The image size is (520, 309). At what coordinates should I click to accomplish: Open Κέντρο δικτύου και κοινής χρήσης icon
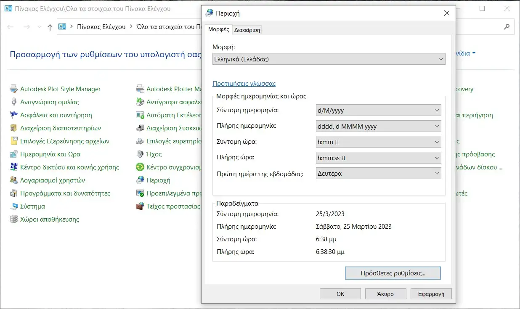tap(14, 167)
